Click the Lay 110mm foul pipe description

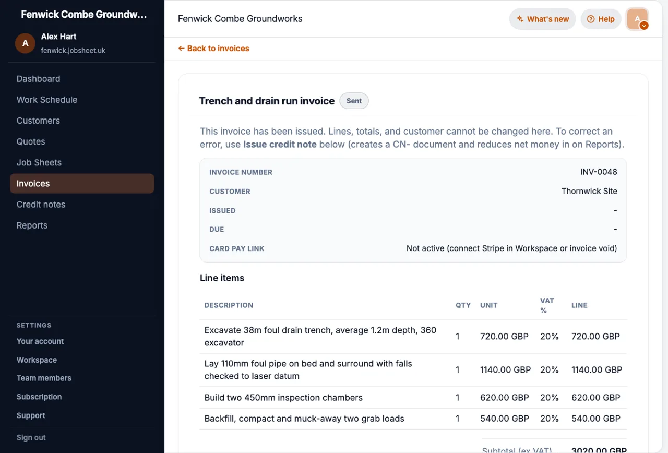pyautogui.click(x=308, y=370)
